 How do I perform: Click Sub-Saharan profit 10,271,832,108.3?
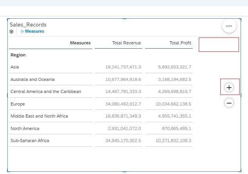[x=173, y=141]
